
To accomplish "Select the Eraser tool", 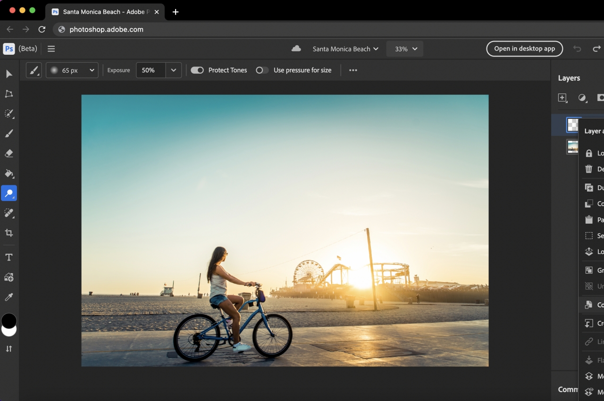I will 9,153.
